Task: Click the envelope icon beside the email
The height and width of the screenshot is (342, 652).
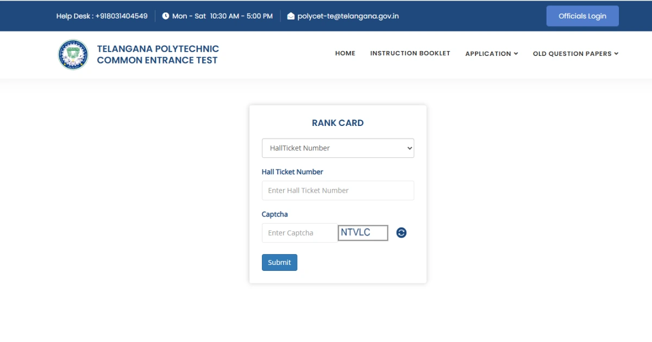Action: coord(291,16)
